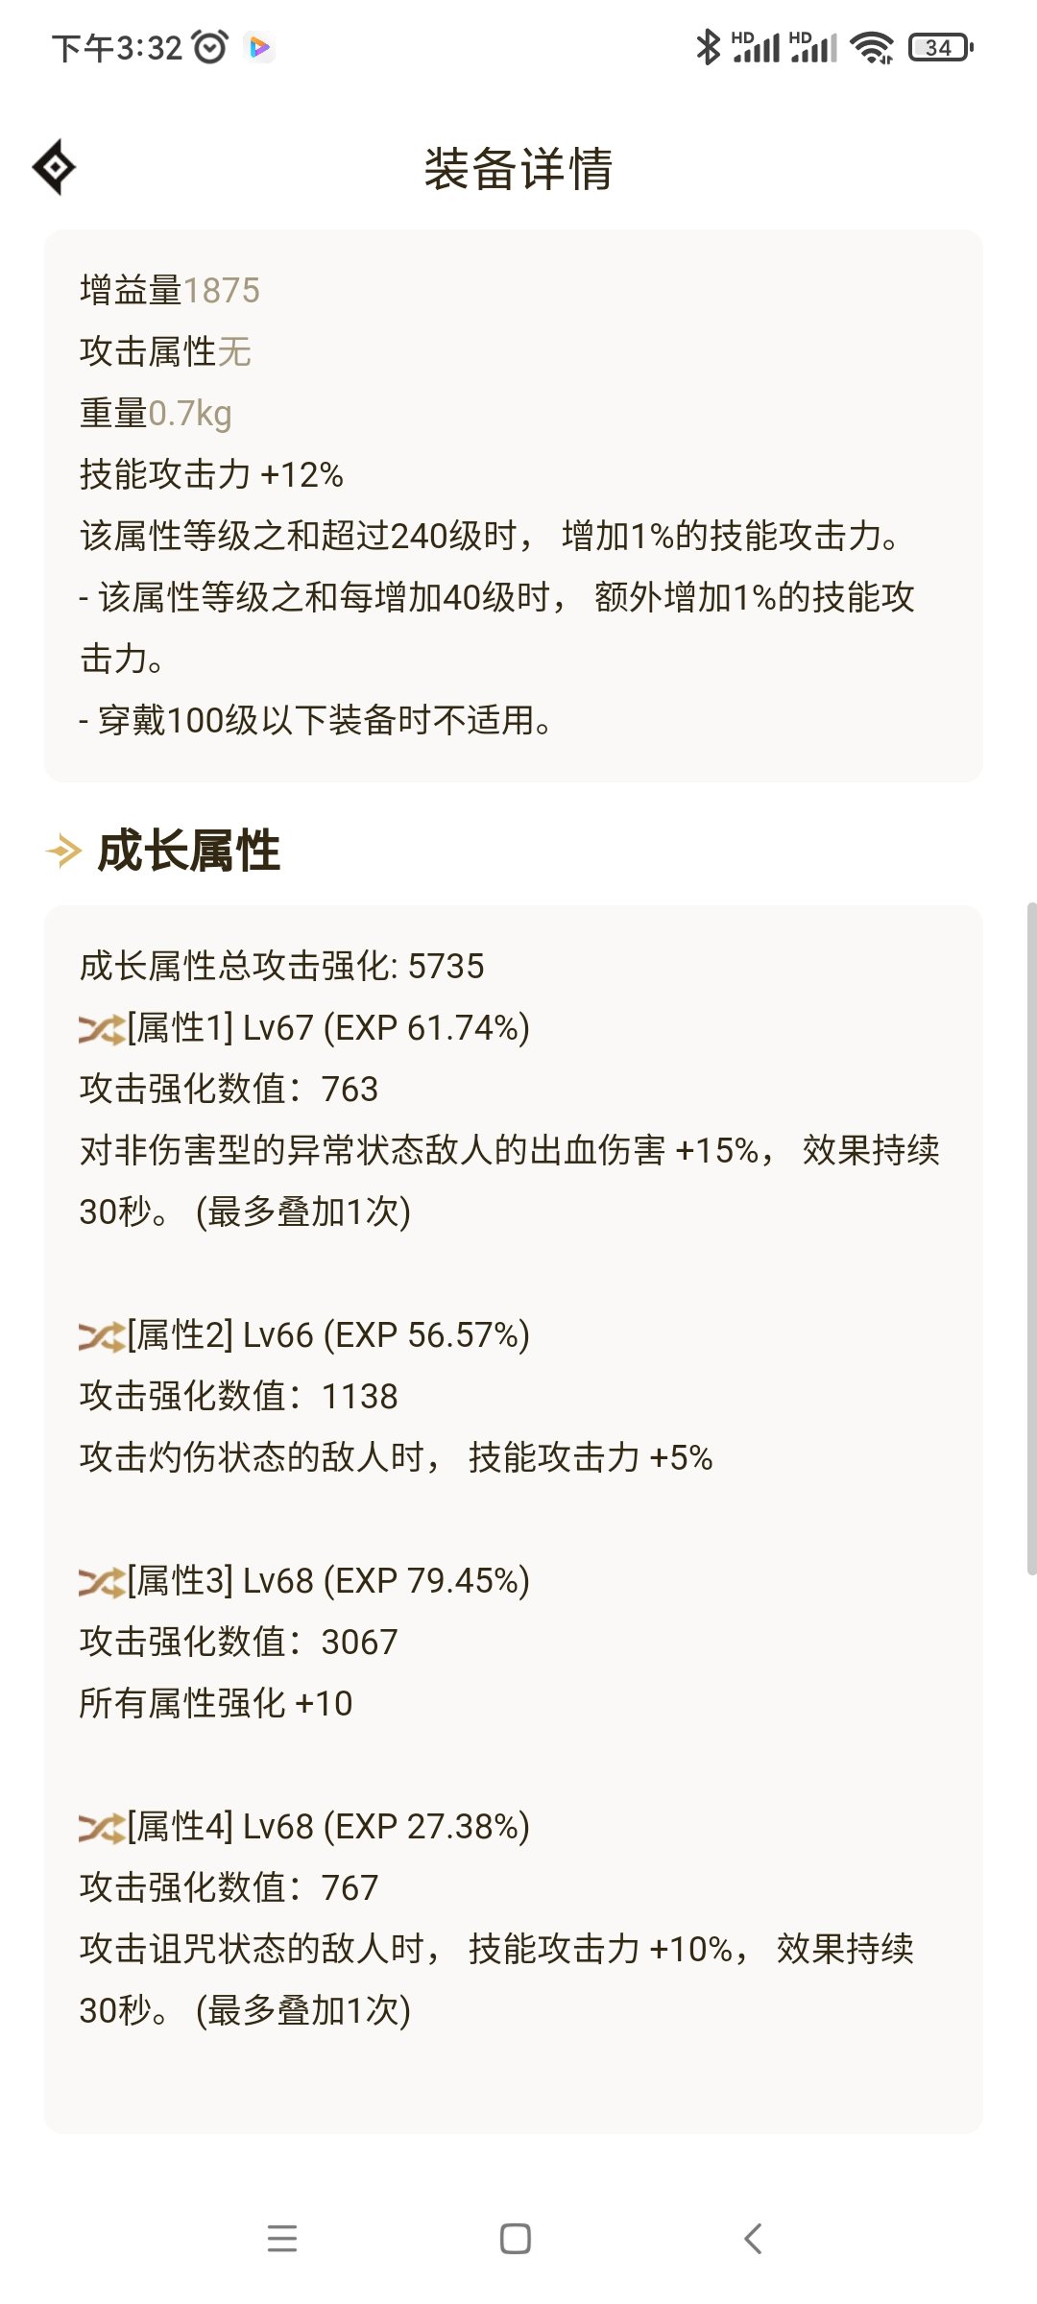The height and width of the screenshot is (2304, 1037).
Task: Tap shuffle icon beside 属性1
Action: pos(102,1029)
